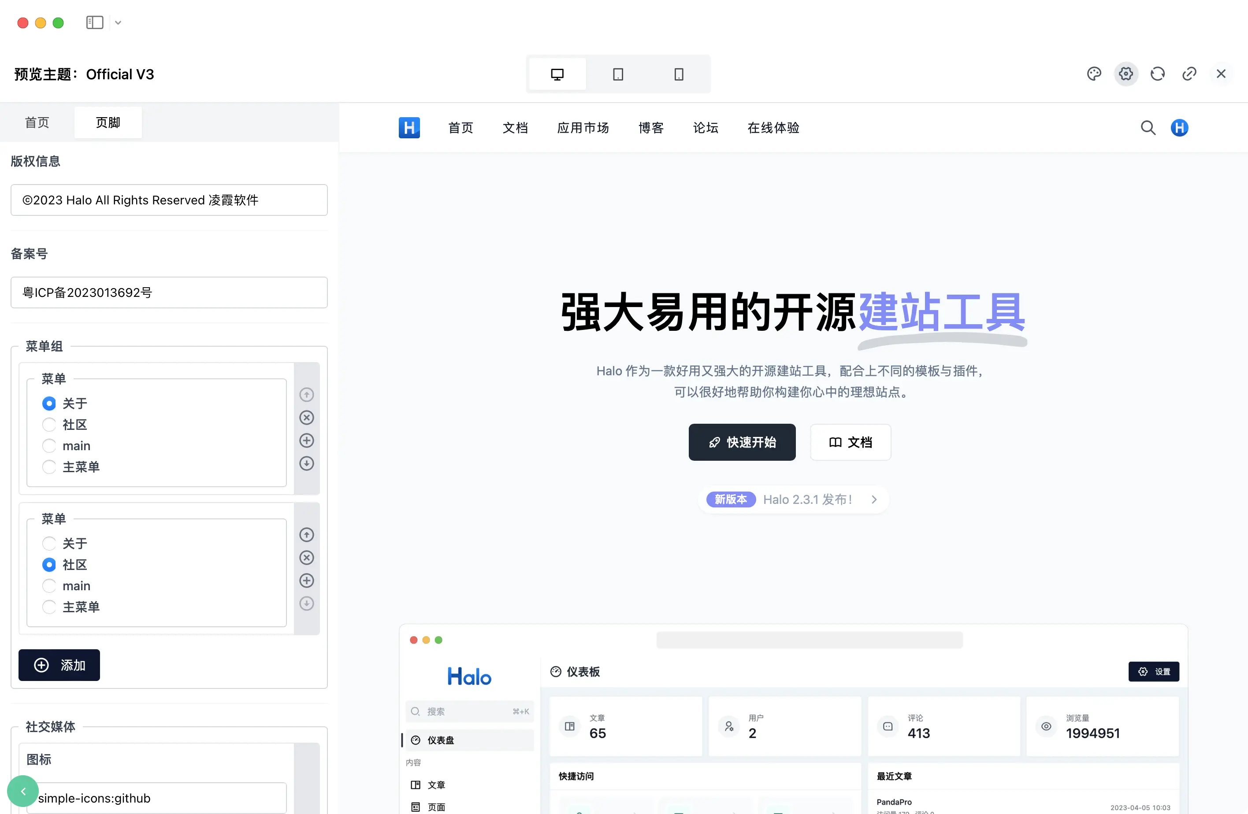Click the Halo logo in dashboard preview
Viewport: 1248px width, 814px height.
469,677
